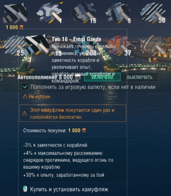Click the Тип 16 – Ernst Gaede title
171x196 pixels.
tap(76, 39)
